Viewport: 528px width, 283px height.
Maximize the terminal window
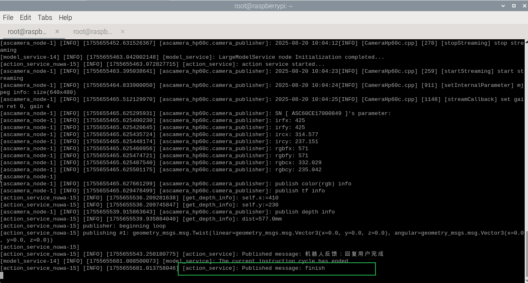[x=514, y=5]
